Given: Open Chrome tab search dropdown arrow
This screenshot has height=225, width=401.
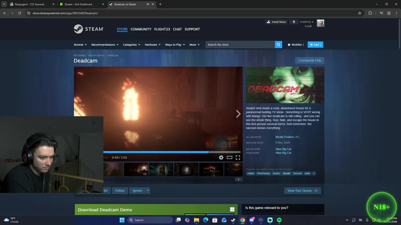Looking at the screenshot, I should (4, 4).
